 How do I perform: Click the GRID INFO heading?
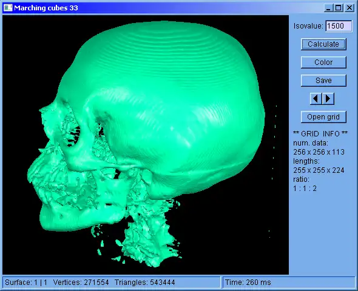(x=320, y=133)
